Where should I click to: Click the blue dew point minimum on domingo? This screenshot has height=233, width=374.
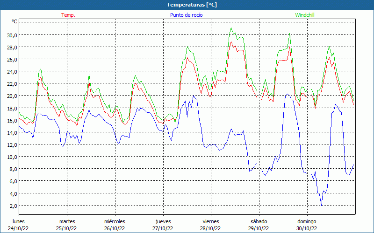(322, 205)
